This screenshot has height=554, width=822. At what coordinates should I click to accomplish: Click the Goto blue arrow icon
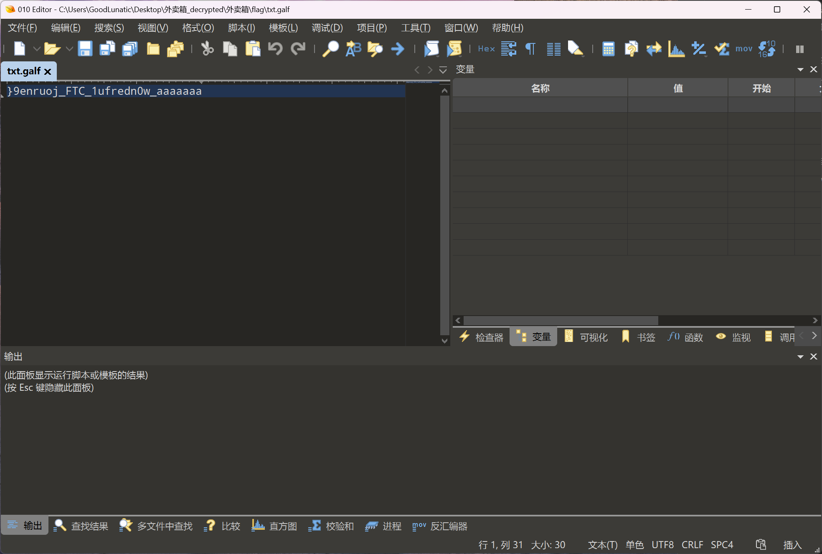(398, 49)
